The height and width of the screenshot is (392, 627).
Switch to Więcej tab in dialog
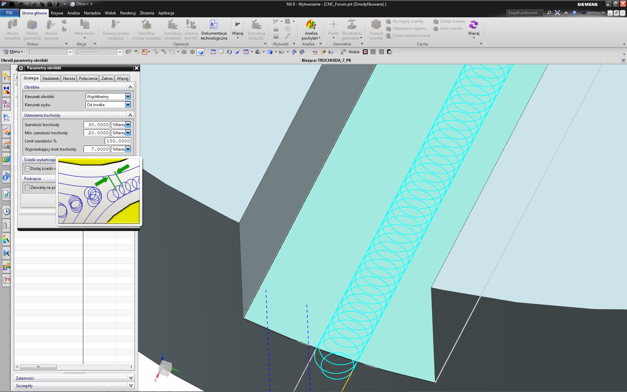click(122, 78)
